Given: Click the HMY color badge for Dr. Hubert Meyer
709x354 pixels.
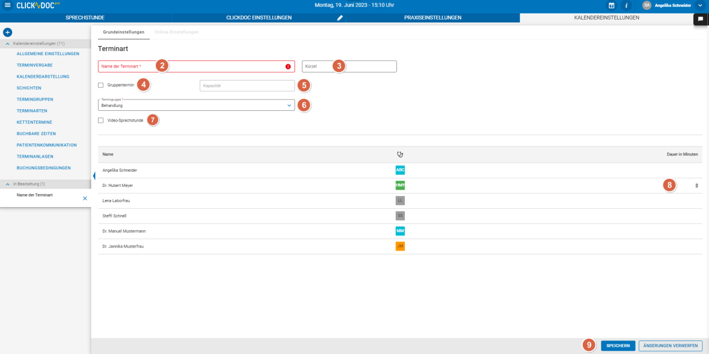Looking at the screenshot, I should (x=400, y=185).
